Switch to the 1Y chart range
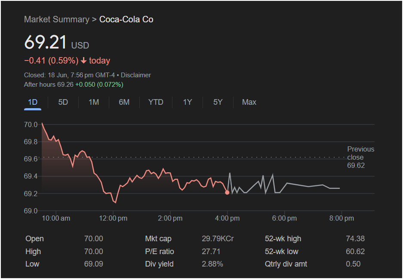This screenshot has width=403, height=279. click(188, 102)
